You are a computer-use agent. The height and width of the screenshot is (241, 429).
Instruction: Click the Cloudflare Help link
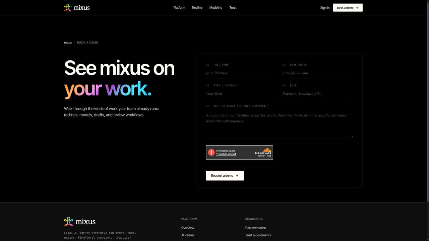point(269,156)
